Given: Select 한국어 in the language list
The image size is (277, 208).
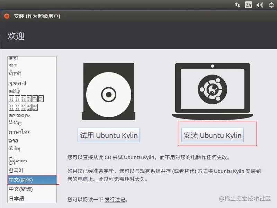Looking at the screenshot, I should coord(32,170).
